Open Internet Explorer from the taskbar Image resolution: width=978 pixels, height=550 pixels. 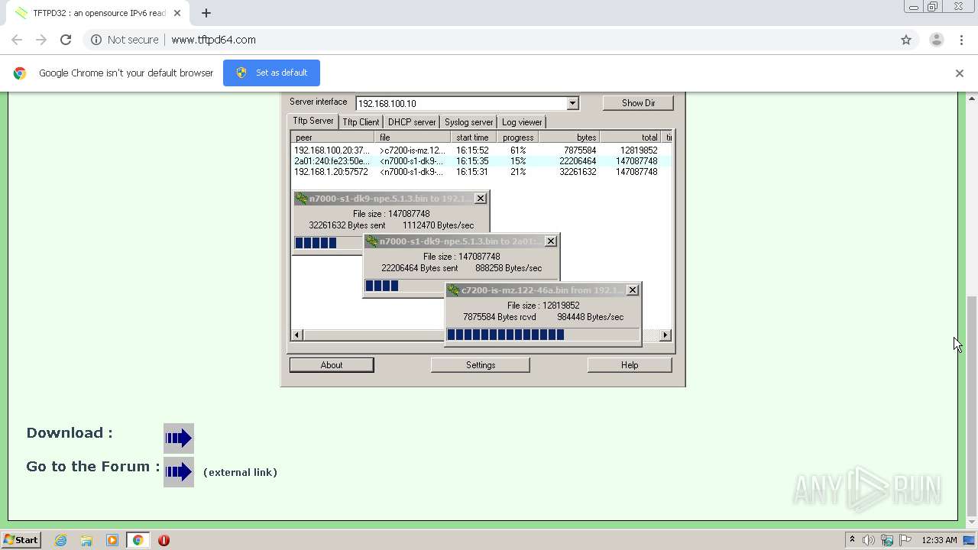coord(61,540)
